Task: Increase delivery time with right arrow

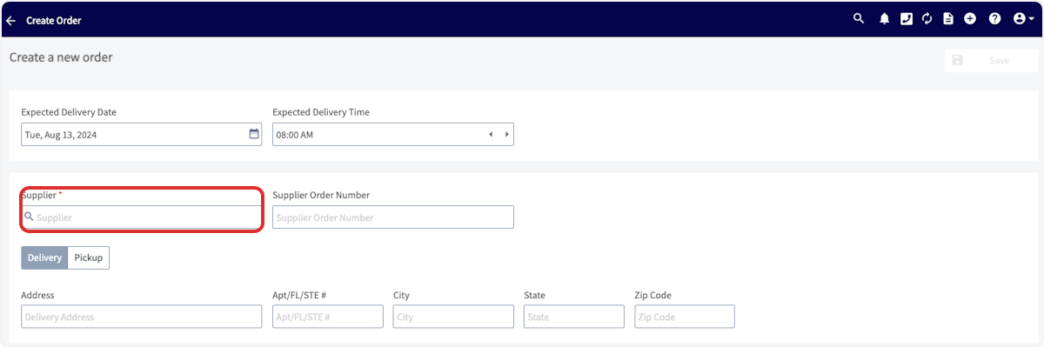Action: (x=506, y=135)
